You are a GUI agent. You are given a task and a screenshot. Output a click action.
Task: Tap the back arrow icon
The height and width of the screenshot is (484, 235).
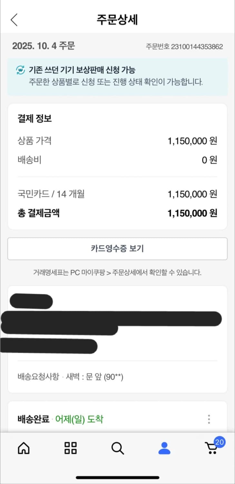(14, 20)
